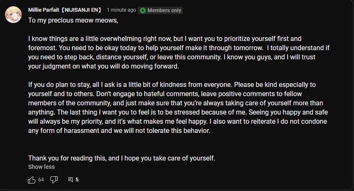Click the green star membership icon
The width and height of the screenshot is (354, 191).
coord(143,10)
